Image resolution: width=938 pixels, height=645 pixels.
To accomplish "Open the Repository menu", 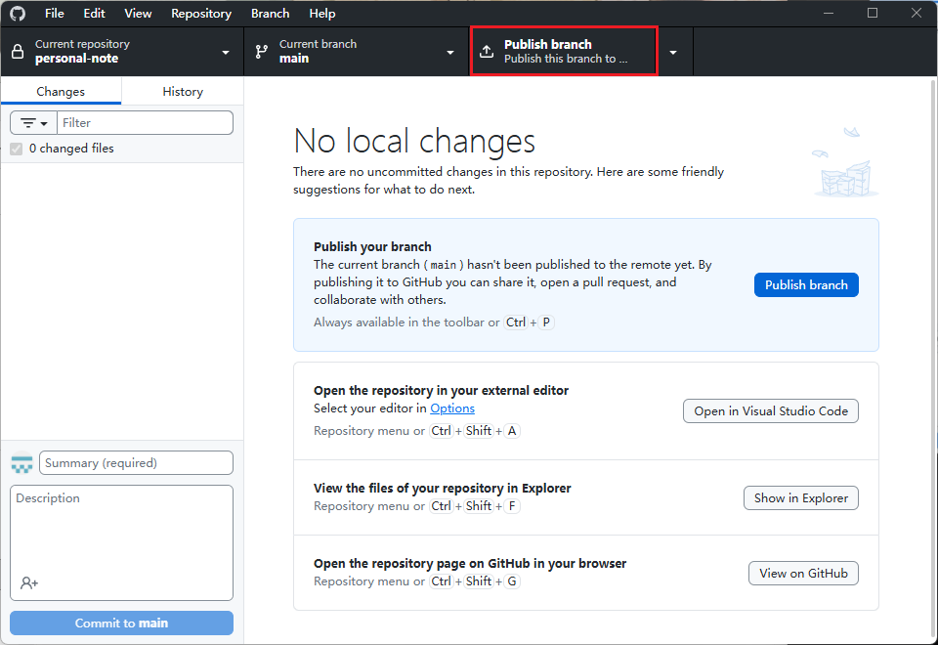I will (x=201, y=14).
